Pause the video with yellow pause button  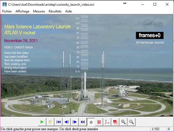50,122
